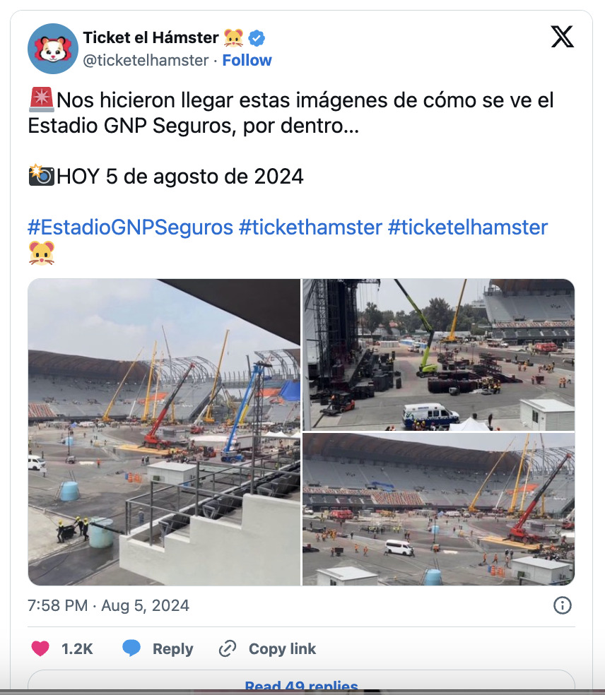Like the tweet with heart icon
Viewport: 605px width, 695px height.
click(40, 648)
